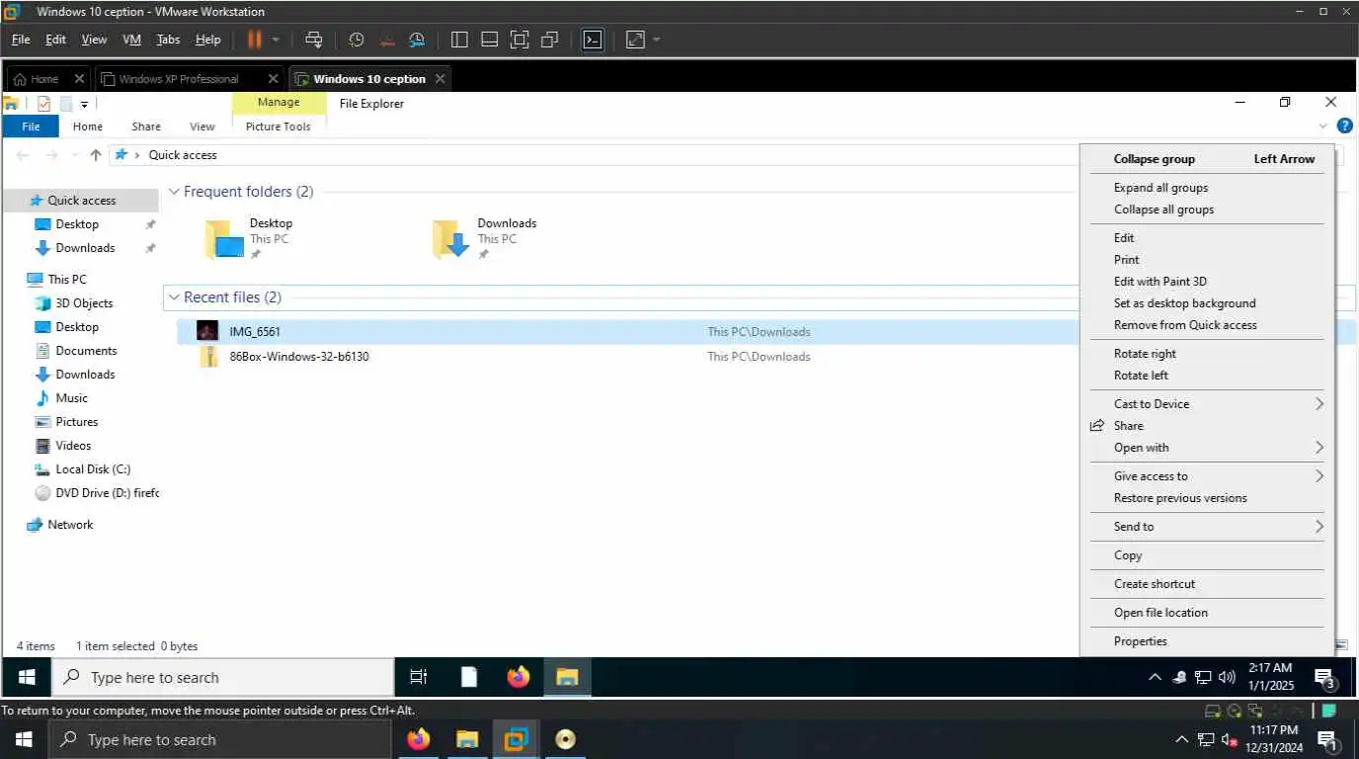
Task: Open the pause button dropdown arrow
Action: coord(276,40)
